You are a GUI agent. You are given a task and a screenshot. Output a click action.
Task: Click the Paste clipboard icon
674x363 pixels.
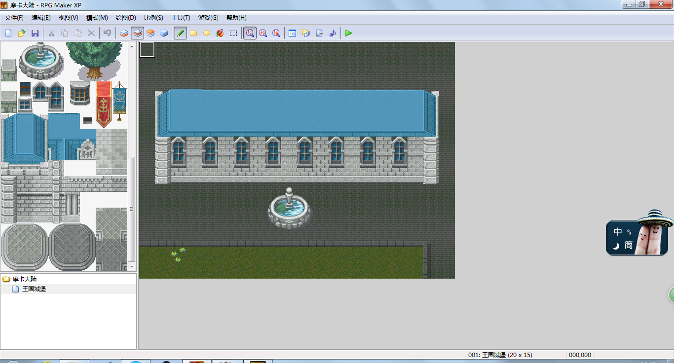coord(77,33)
